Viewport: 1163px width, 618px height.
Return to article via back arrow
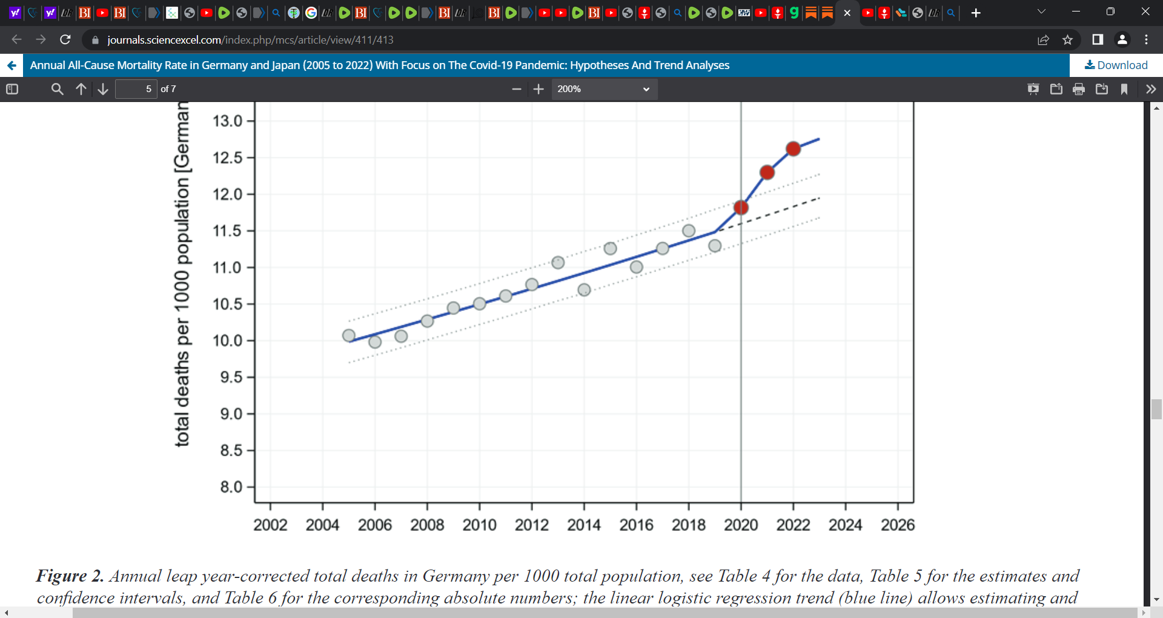[x=12, y=65]
